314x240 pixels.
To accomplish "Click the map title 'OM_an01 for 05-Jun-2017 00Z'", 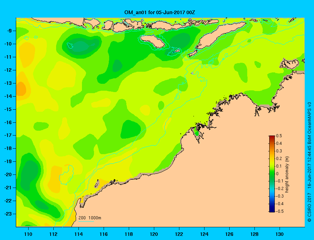I will point(160,12).
